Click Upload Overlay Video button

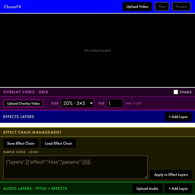tap(23, 103)
